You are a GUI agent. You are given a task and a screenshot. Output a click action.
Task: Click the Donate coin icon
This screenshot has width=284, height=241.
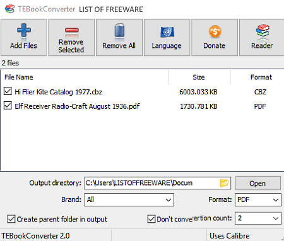[x=215, y=31]
